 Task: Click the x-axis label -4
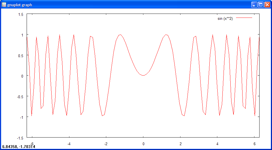(69, 143)
